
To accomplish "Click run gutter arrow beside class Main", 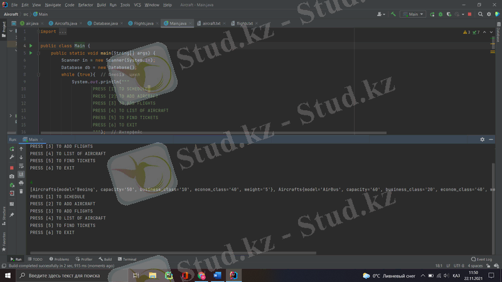I will [x=31, y=46].
